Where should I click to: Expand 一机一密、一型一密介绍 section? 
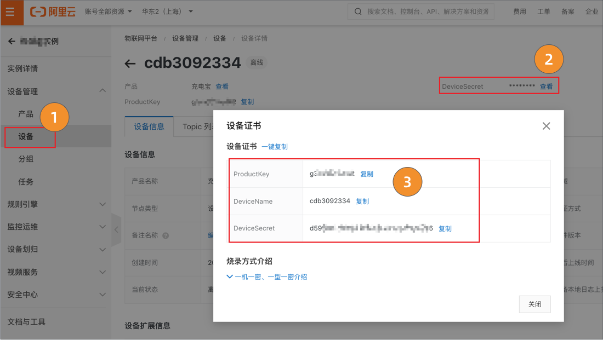click(x=267, y=277)
